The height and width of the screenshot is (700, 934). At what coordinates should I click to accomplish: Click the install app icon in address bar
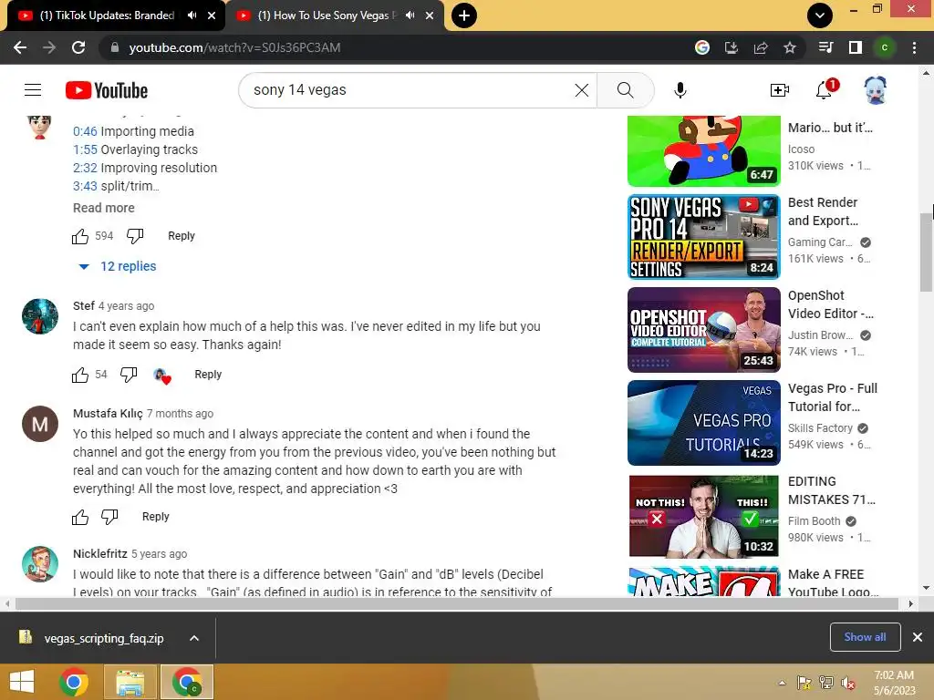click(x=732, y=47)
